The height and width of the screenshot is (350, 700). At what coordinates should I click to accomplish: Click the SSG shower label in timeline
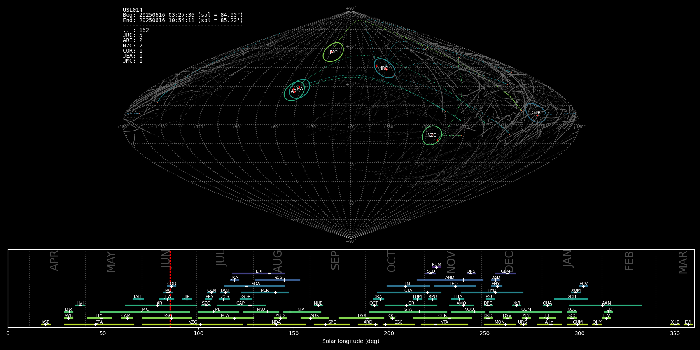point(168,315)
